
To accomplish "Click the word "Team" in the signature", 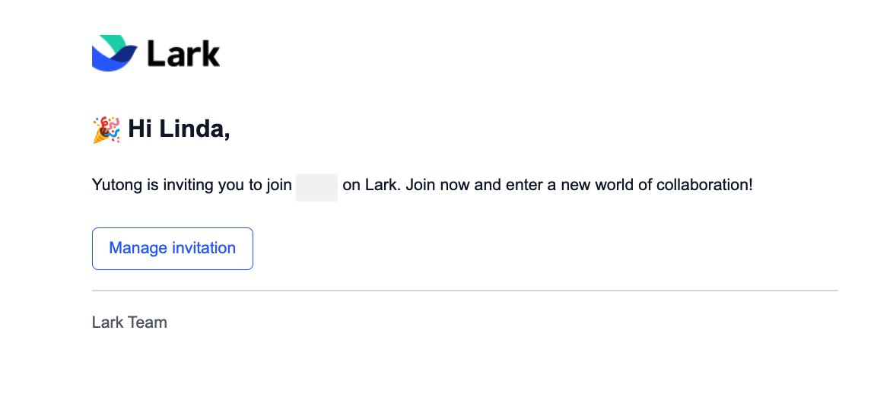I will 148,323.
